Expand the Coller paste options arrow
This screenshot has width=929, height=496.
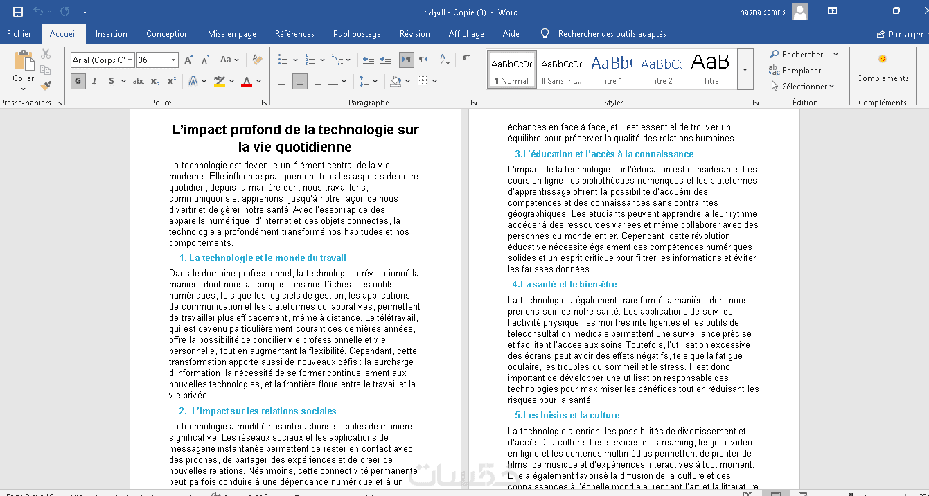(x=24, y=88)
